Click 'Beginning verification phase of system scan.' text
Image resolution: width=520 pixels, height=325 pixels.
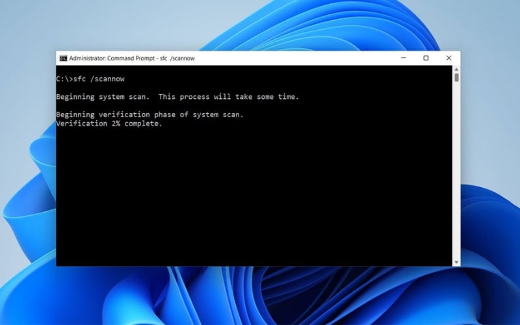coord(149,115)
